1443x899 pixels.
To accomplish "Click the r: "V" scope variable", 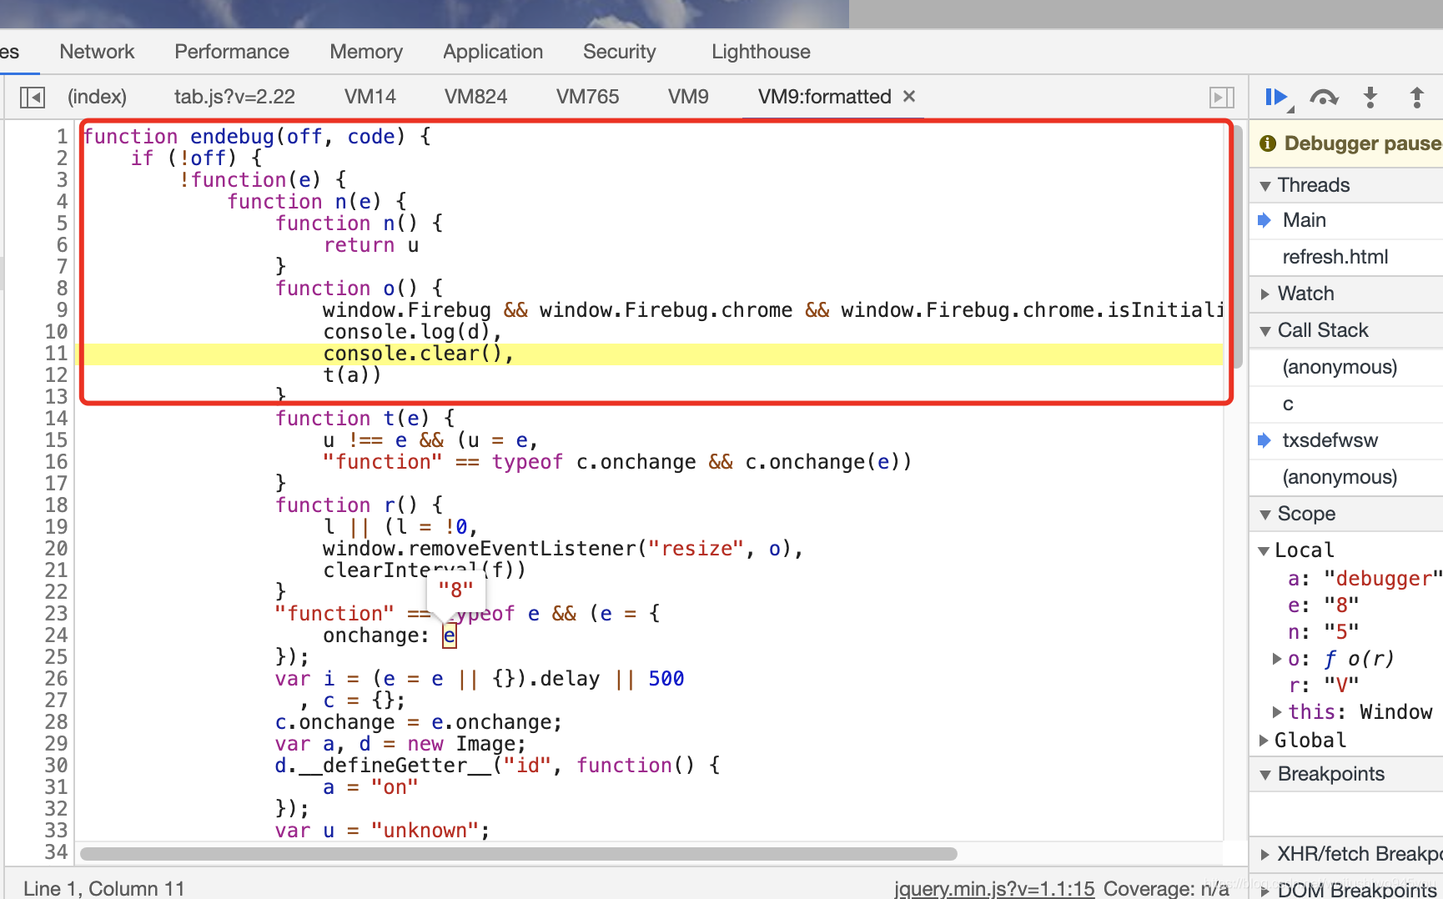I will [1323, 686].
